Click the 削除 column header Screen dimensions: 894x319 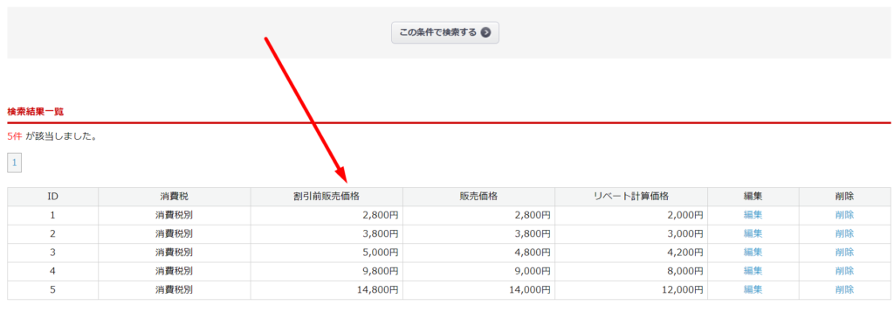pos(844,197)
